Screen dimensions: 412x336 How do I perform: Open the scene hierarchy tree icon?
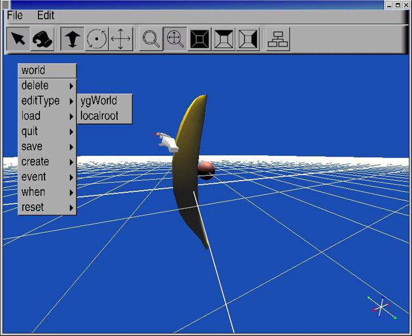278,39
